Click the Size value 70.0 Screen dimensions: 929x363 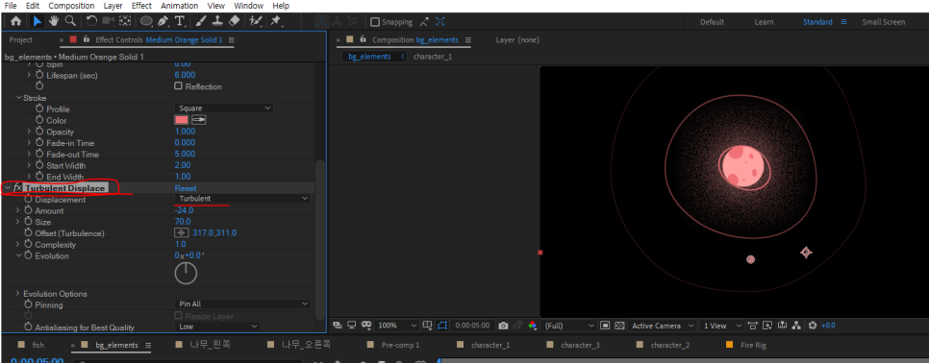pos(183,222)
